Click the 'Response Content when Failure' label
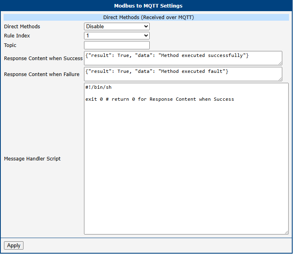Screen dimensions: 293x254 coord(42,74)
